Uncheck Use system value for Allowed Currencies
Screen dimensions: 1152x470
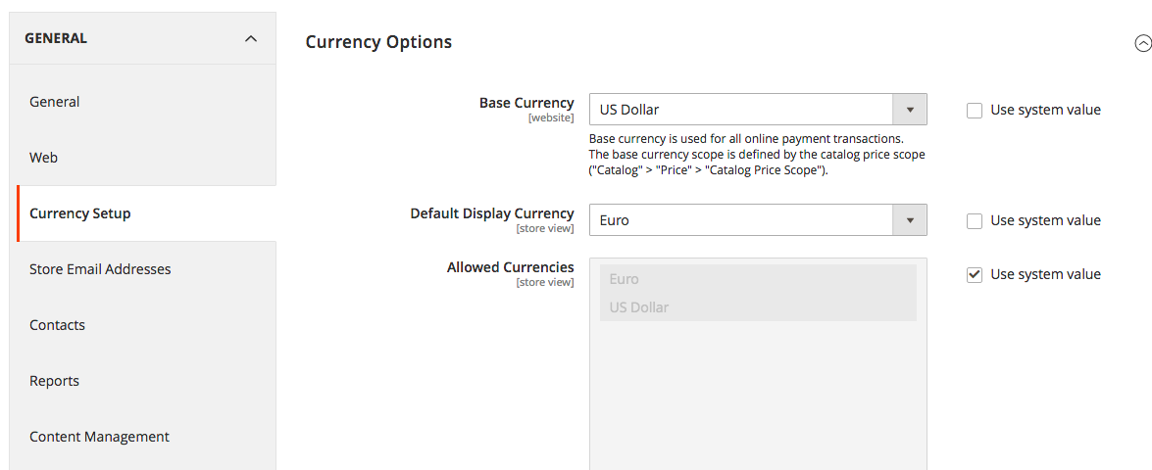tap(975, 275)
